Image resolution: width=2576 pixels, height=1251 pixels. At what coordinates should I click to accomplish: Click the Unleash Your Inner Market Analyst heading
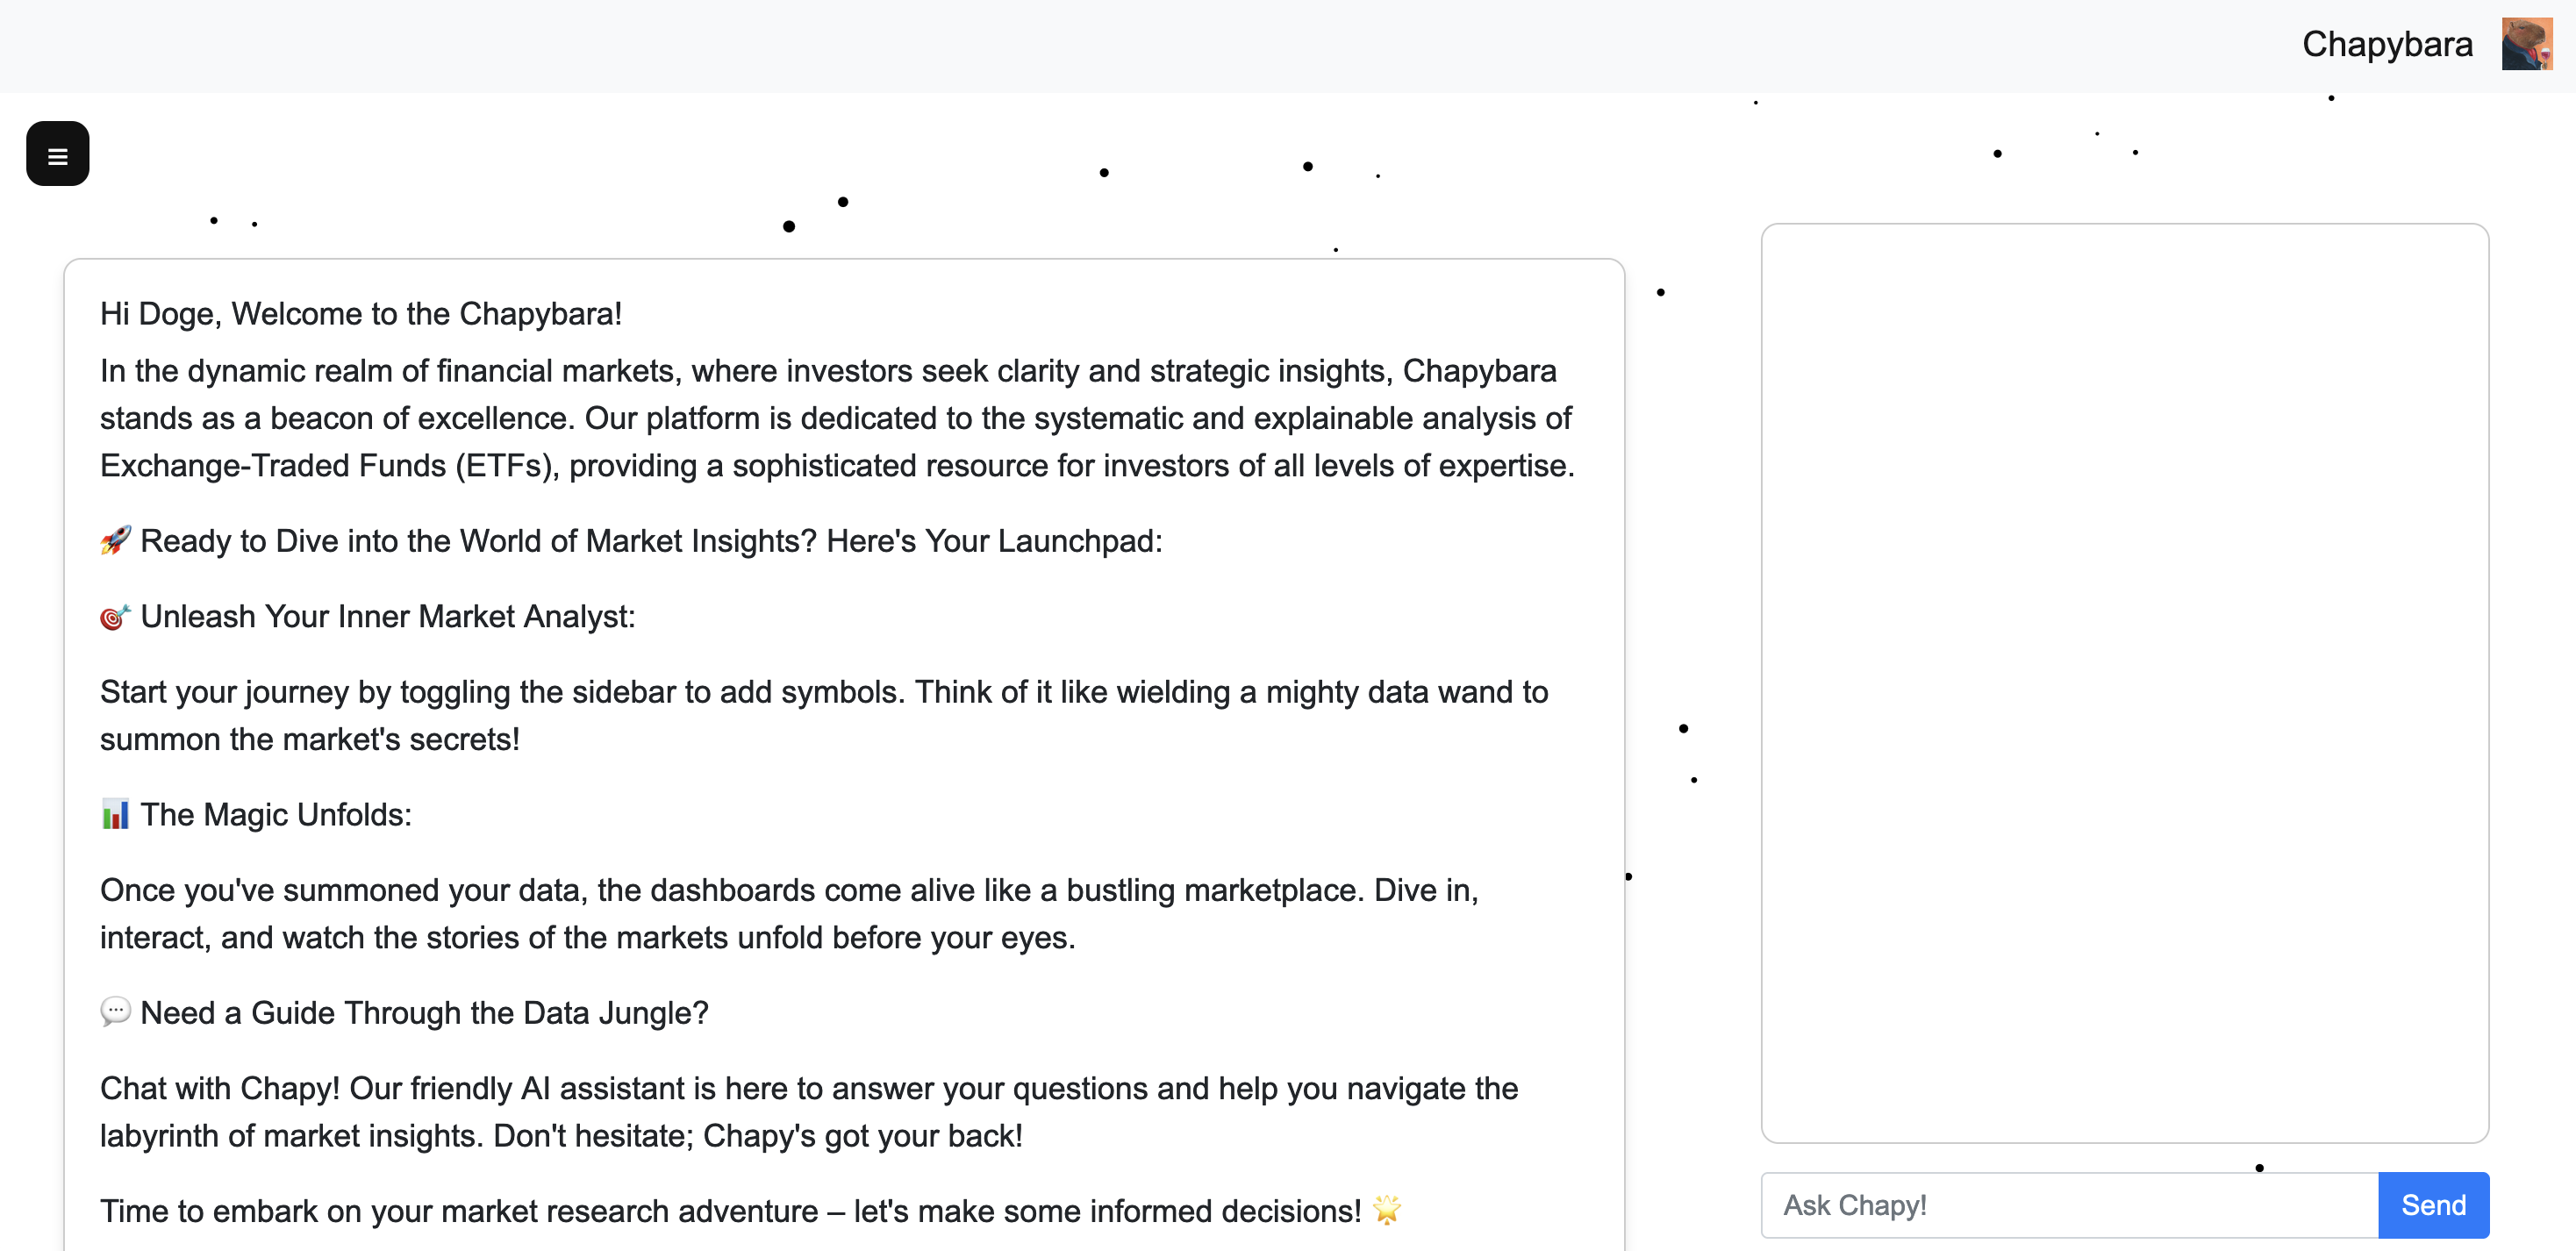pyautogui.click(x=388, y=617)
